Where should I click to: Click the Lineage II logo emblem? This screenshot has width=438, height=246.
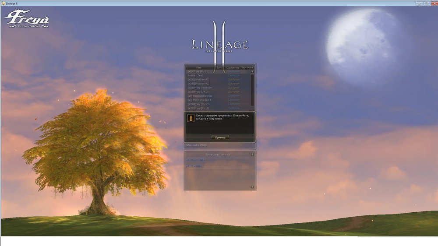pos(219,44)
